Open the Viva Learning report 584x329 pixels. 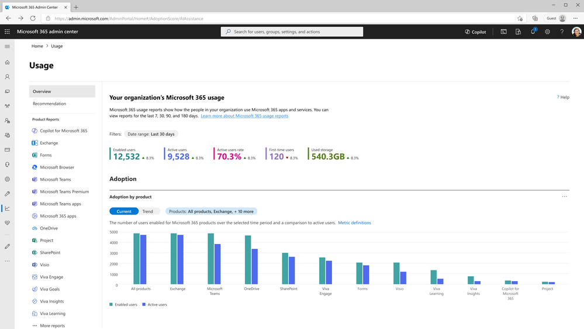pyautogui.click(x=49, y=314)
